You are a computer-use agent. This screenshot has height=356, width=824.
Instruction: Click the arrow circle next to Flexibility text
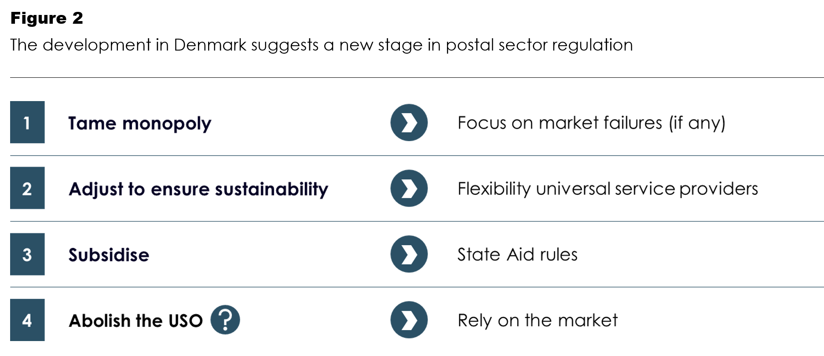[x=409, y=189]
